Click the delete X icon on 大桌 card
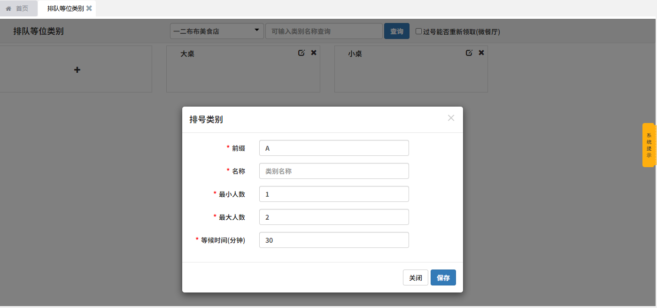This screenshot has width=657, height=308. [x=314, y=53]
